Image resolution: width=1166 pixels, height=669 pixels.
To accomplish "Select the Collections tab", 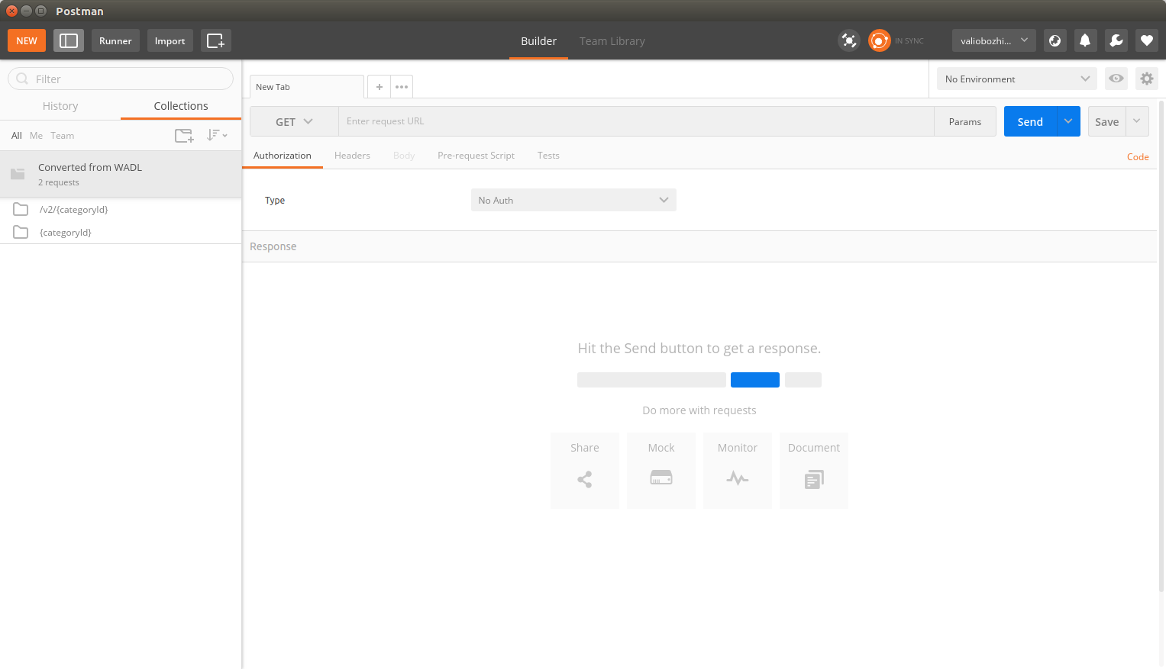I will 181,106.
